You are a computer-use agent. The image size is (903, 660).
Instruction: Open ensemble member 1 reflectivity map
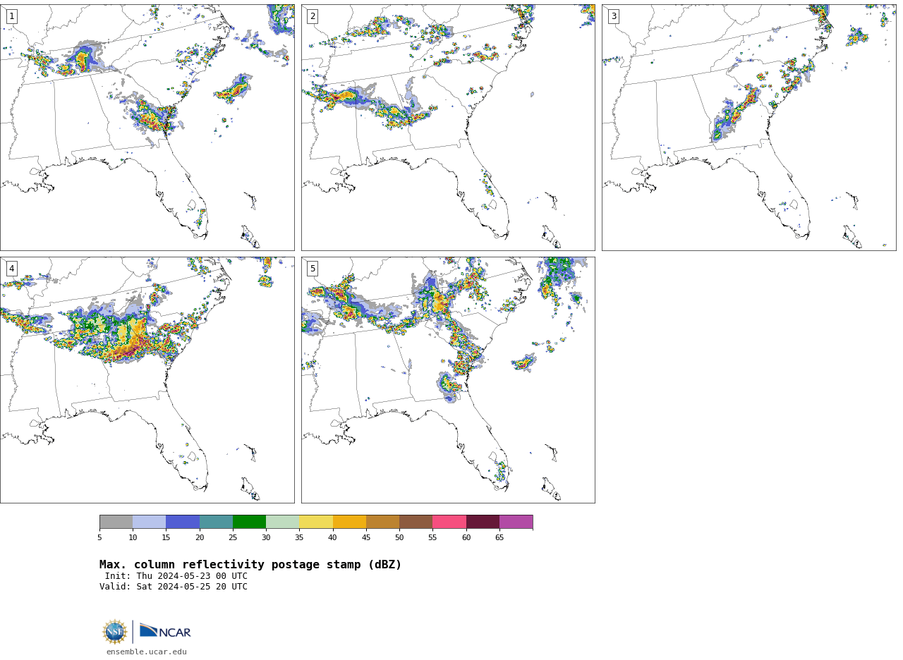point(147,128)
